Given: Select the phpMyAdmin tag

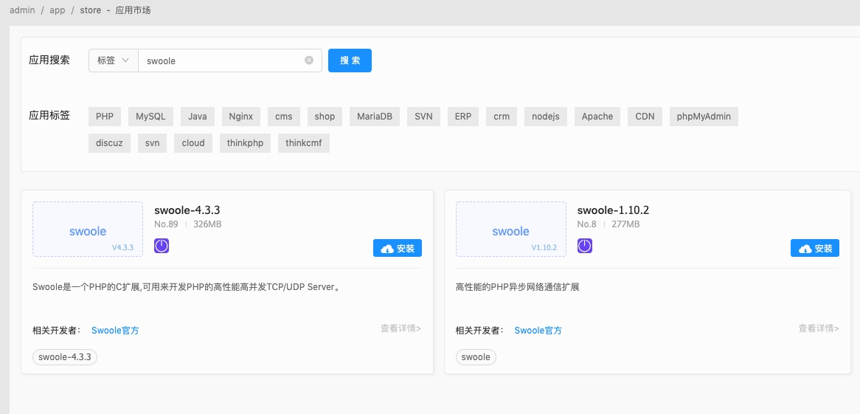Looking at the screenshot, I should pos(704,117).
